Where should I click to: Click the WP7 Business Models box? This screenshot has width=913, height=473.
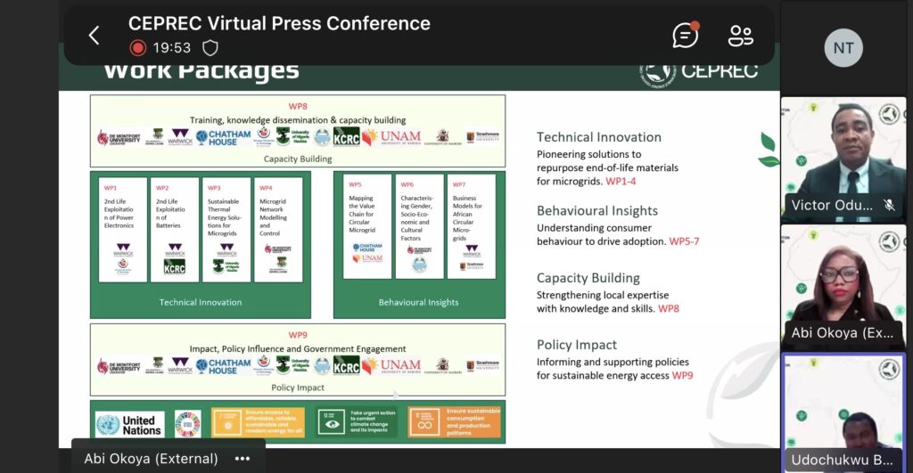pos(471,226)
